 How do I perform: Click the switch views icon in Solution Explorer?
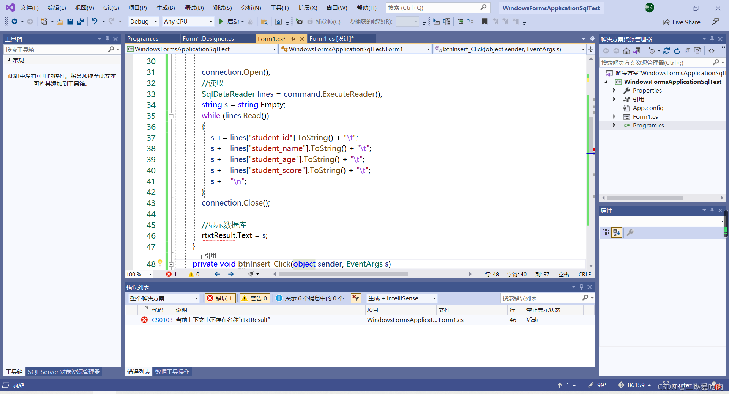pos(637,51)
